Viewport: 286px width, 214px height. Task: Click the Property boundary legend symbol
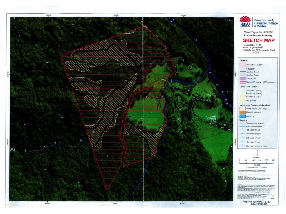[242, 65]
